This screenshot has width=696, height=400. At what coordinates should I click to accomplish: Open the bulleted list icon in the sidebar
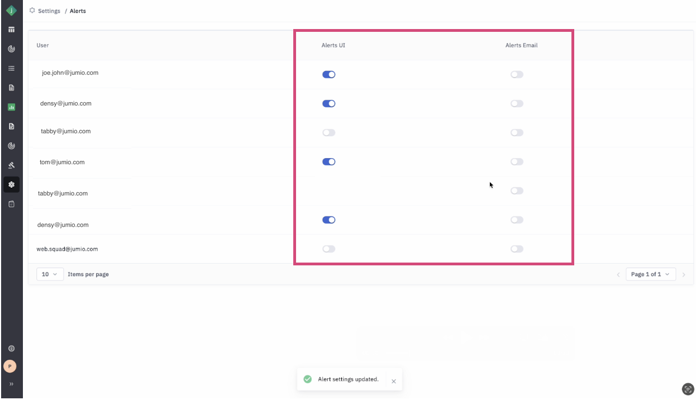pos(11,68)
